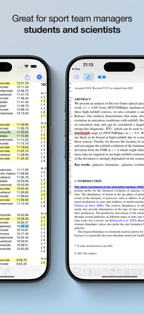Screen dimensions: 144x314
Task: Tap the time cell 9:52.20
Action: point(22,264)
